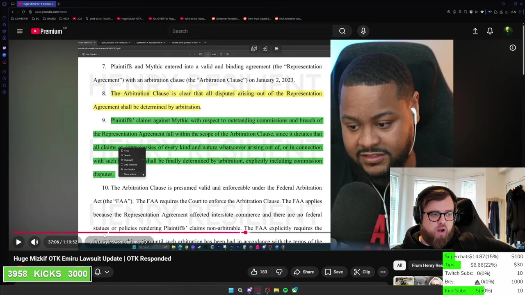Image resolution: width=525 pixels, height=295 pixels.
Task: Click the YouTube search magnifier button
Action: point(342,31)
